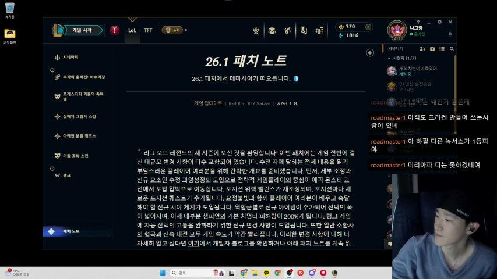Screen dimensions: 497x279
Task: Search friends with the magnifier icon
Action: [x=452, y=49]
